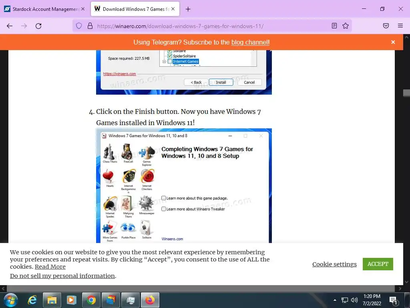410x308 pixels.
Task: Click the horizontal scrollbar left arrow
Action: tap(3, 289)
